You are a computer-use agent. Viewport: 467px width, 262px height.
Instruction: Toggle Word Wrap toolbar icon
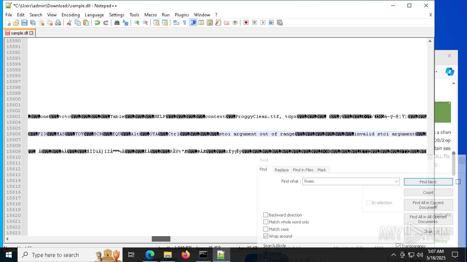coord(176,23)
